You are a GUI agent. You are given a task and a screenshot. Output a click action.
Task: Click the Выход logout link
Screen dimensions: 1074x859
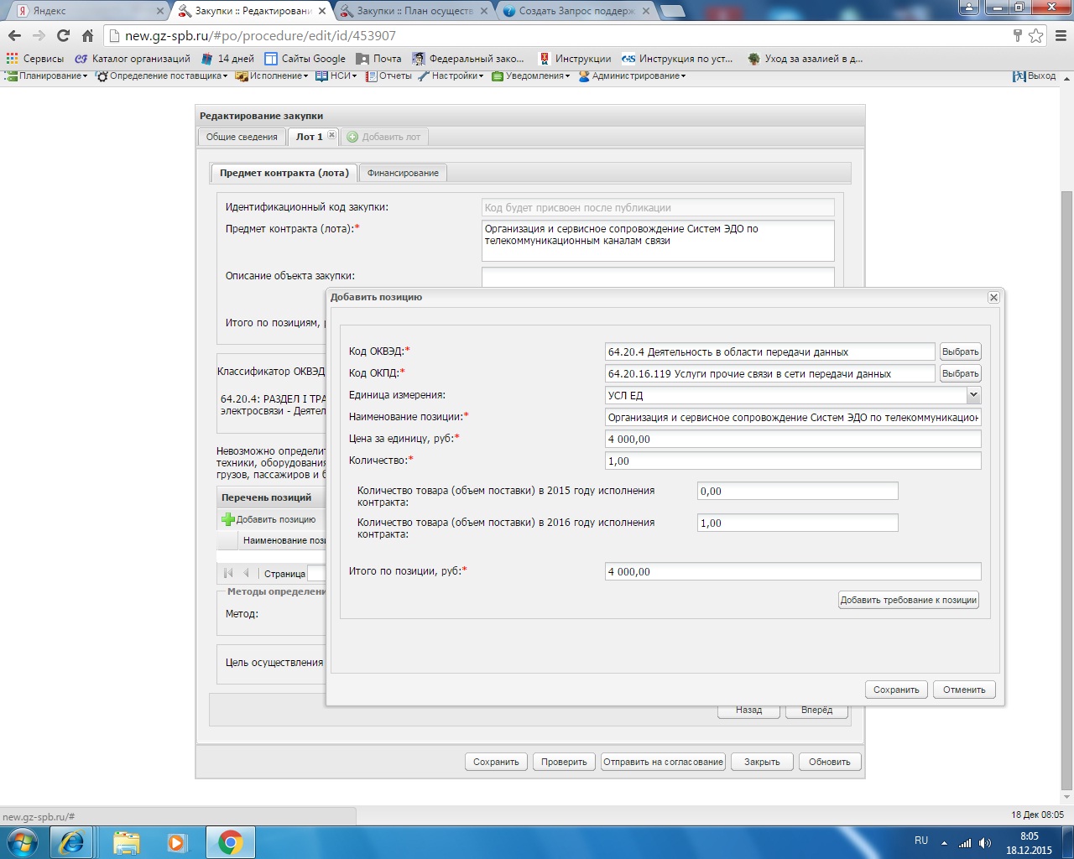1034,75
